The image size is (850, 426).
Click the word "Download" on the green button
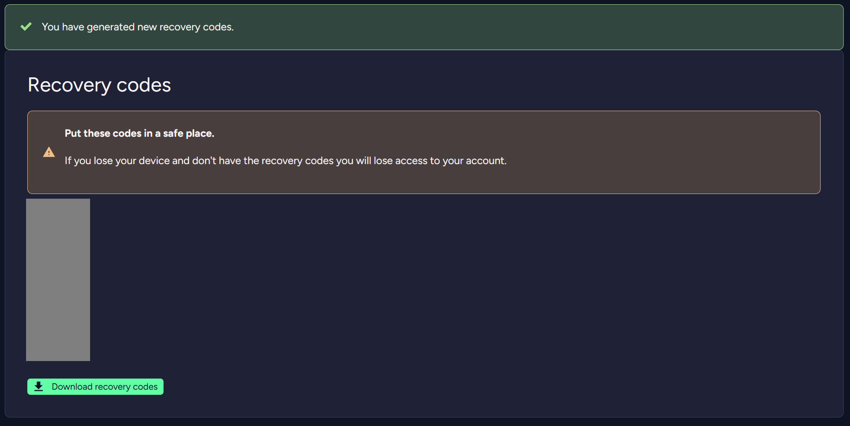72,387
